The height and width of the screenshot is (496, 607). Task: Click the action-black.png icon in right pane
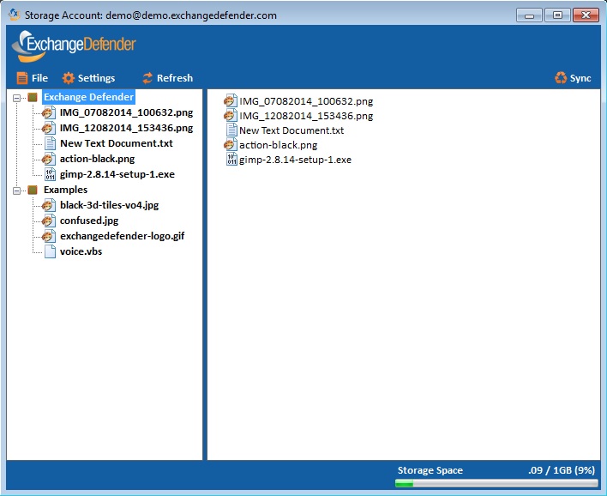[231, 145]
